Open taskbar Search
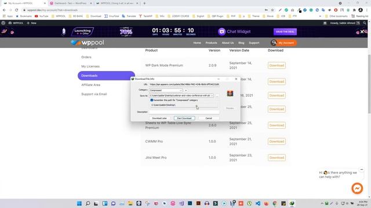The height and width of the screenshot is (208, 371). [x=88, y=203]
